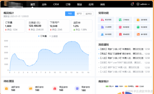Click the 常用功能 section heading

click(103, 13)
